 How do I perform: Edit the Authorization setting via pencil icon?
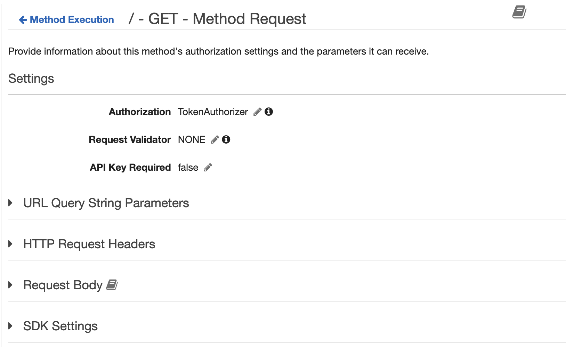pos(257,112)
